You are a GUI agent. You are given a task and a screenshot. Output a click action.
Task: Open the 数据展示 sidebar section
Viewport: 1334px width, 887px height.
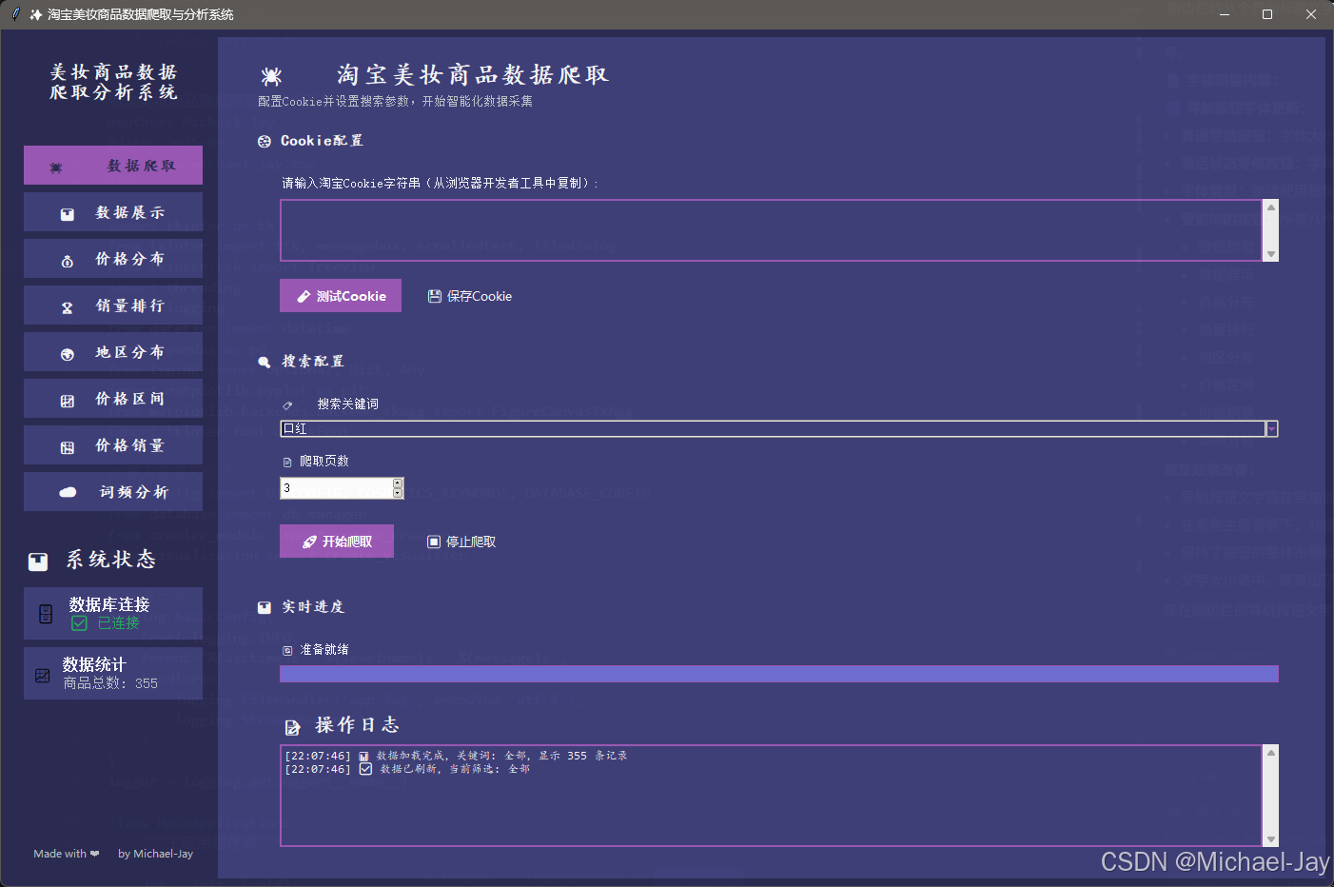pyautogui.click(x=113, y=212)
